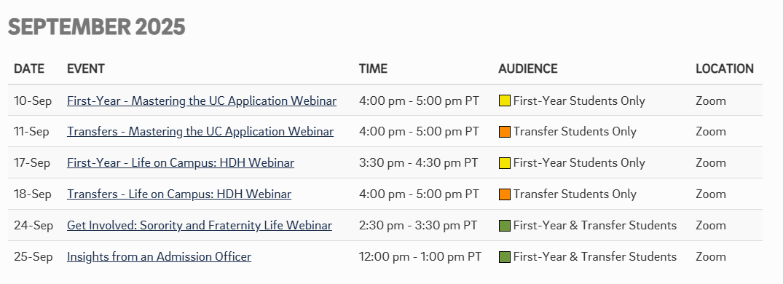The width and height of the screenshot is (783, 284).
Task: Click Zoom location in the 24-Sep row
Action: click(x=711, y=226)
